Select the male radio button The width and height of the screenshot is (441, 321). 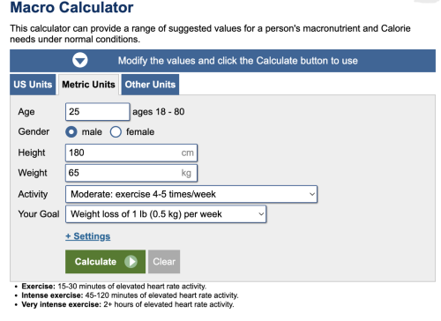click(71, 131)
